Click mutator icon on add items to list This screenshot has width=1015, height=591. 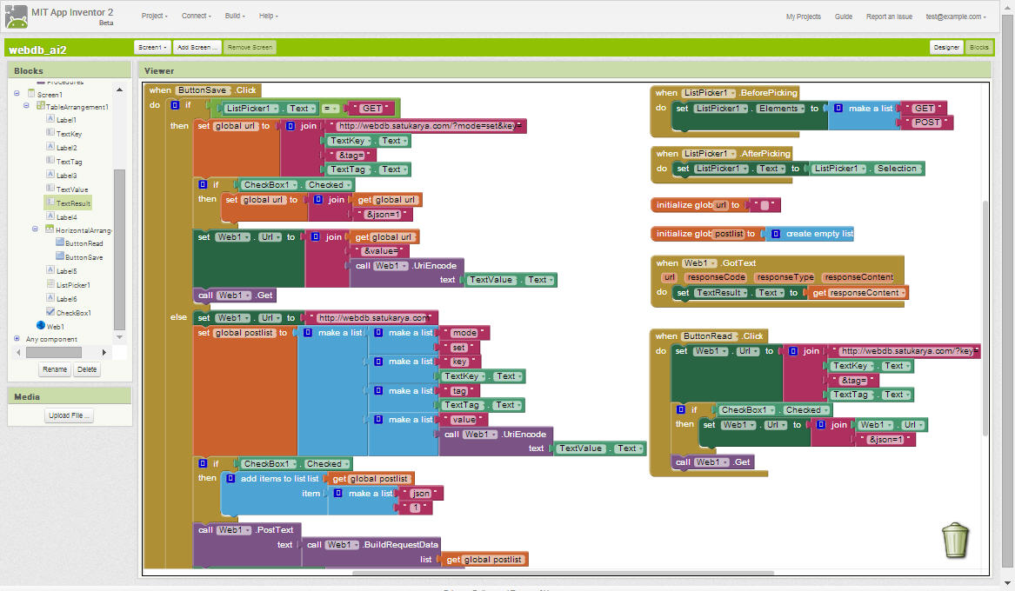click(x=230, y=479)
